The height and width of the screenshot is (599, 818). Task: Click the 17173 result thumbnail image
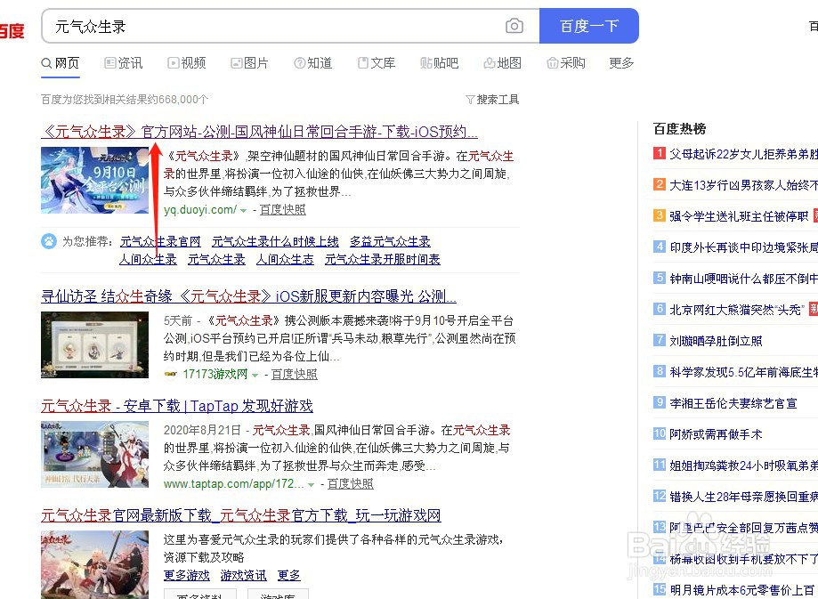click(94, 345)
